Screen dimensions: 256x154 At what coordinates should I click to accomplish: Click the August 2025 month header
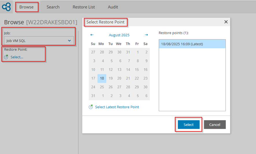(119, 35)
